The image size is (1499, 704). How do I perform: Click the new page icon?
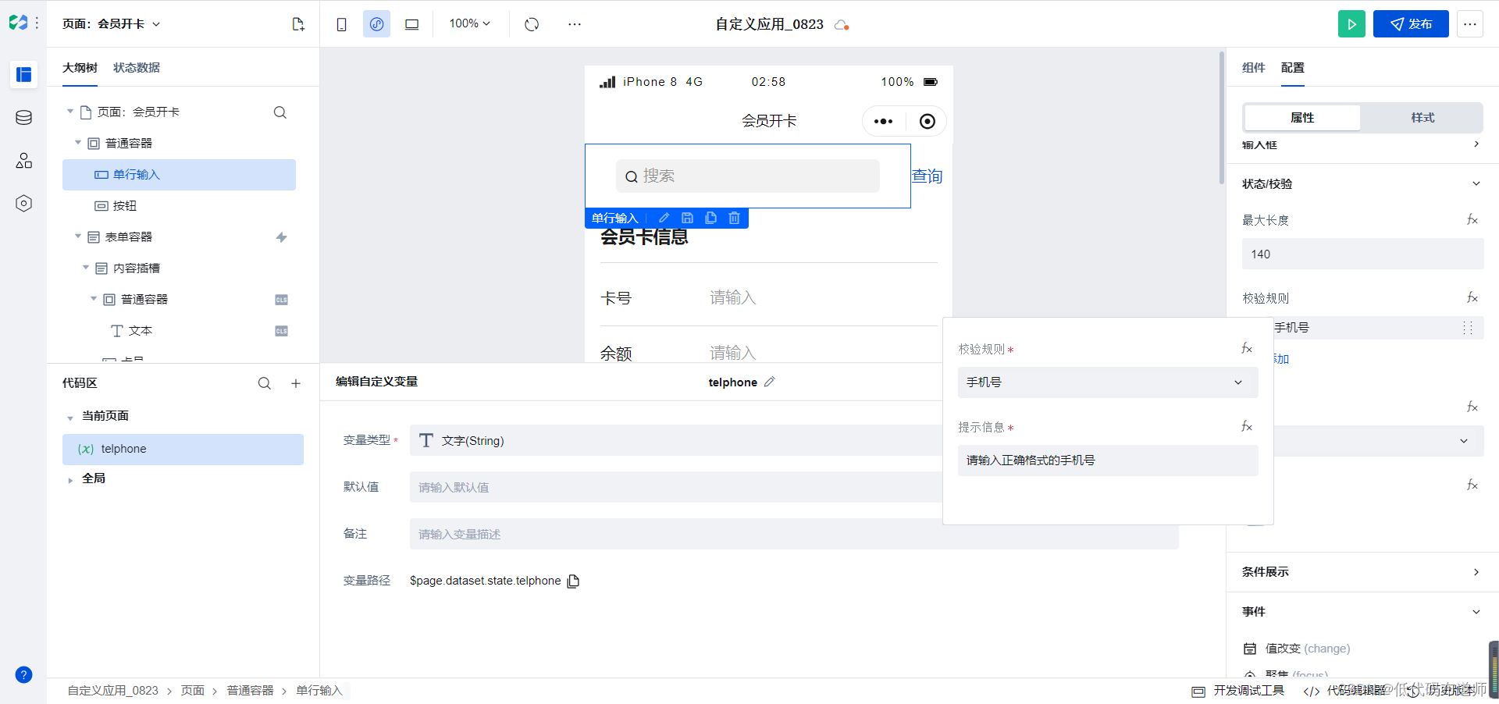pyautogui.click(x=297, y=24)
